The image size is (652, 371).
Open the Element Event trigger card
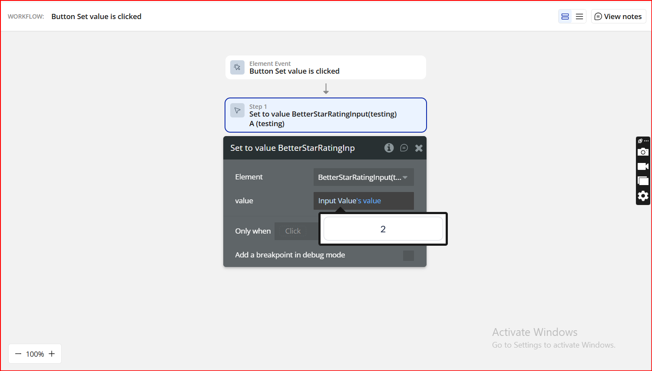click(326, 67)
